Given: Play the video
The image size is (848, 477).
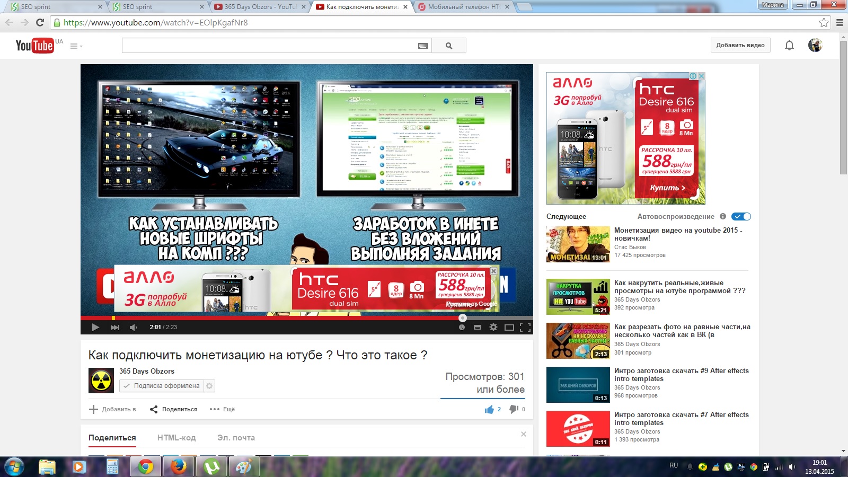Looking at the screenshot, I should (x=95, y=327).
